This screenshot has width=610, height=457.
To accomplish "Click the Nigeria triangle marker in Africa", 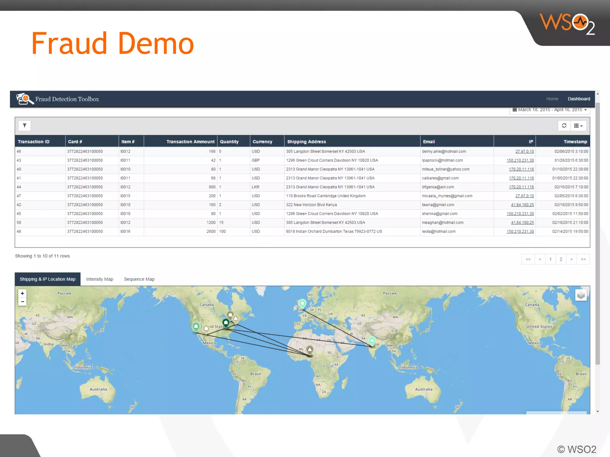I will (310, 350).
